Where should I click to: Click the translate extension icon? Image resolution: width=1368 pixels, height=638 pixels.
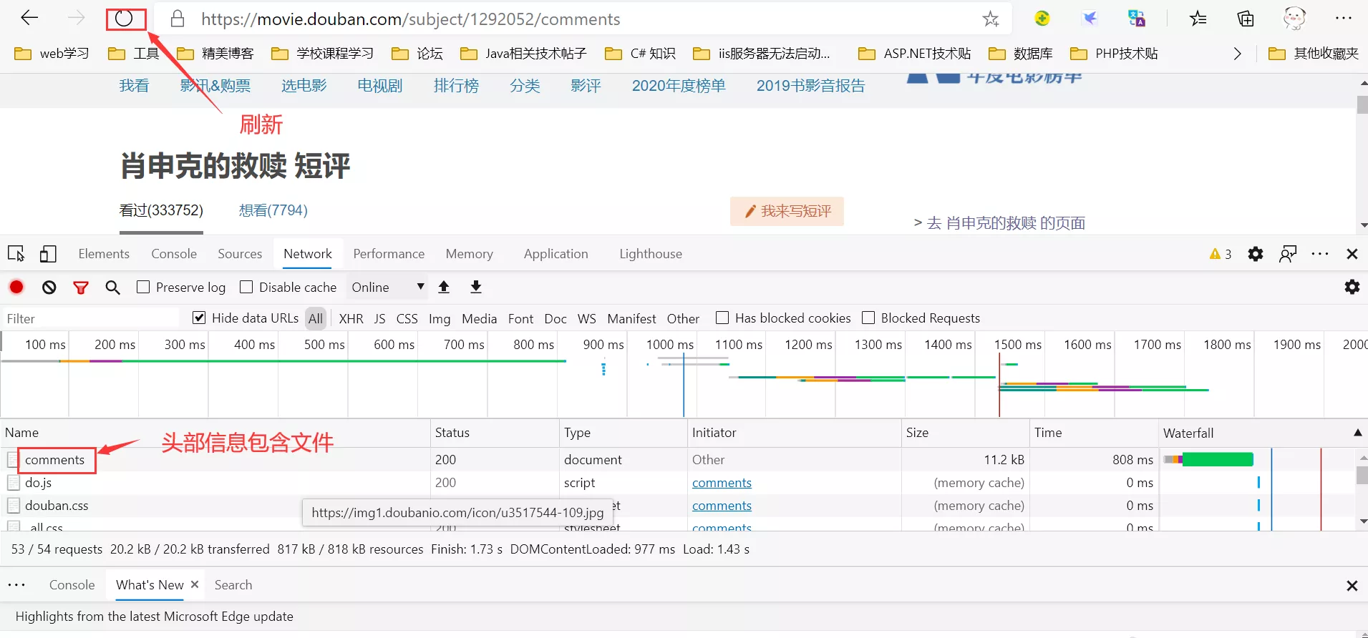pyautogui.click(x=1137, y=19)
